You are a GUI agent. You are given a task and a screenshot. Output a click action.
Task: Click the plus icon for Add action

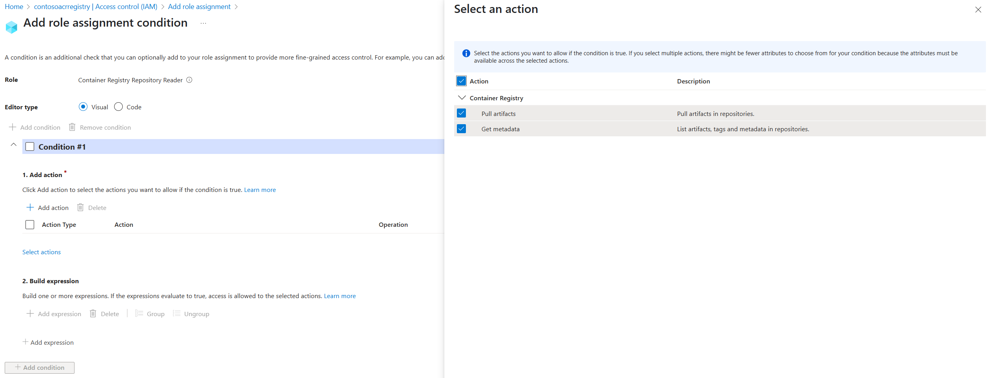[30, 207]
